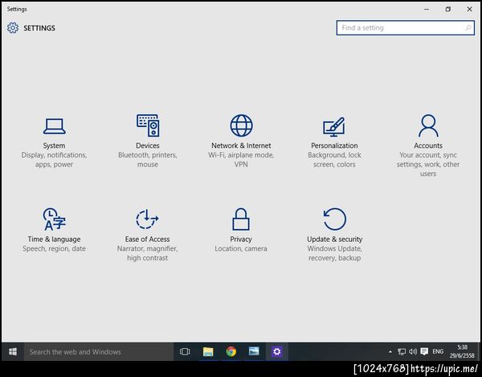Open the clock showing 5:38
Screen dimensions: 482x377
tap(462, 351)
